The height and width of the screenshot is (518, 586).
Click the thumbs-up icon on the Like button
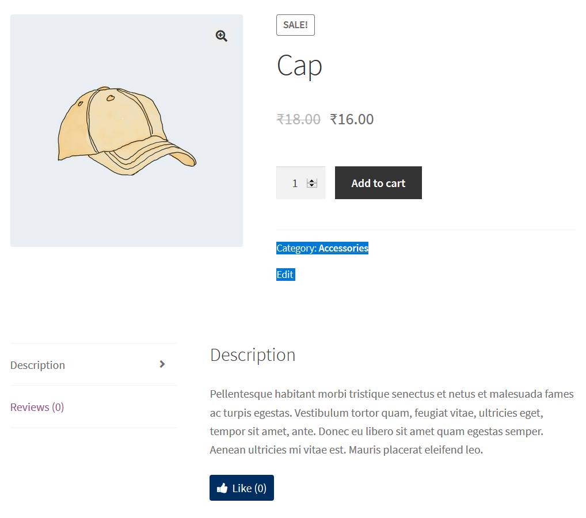[222, 488]
